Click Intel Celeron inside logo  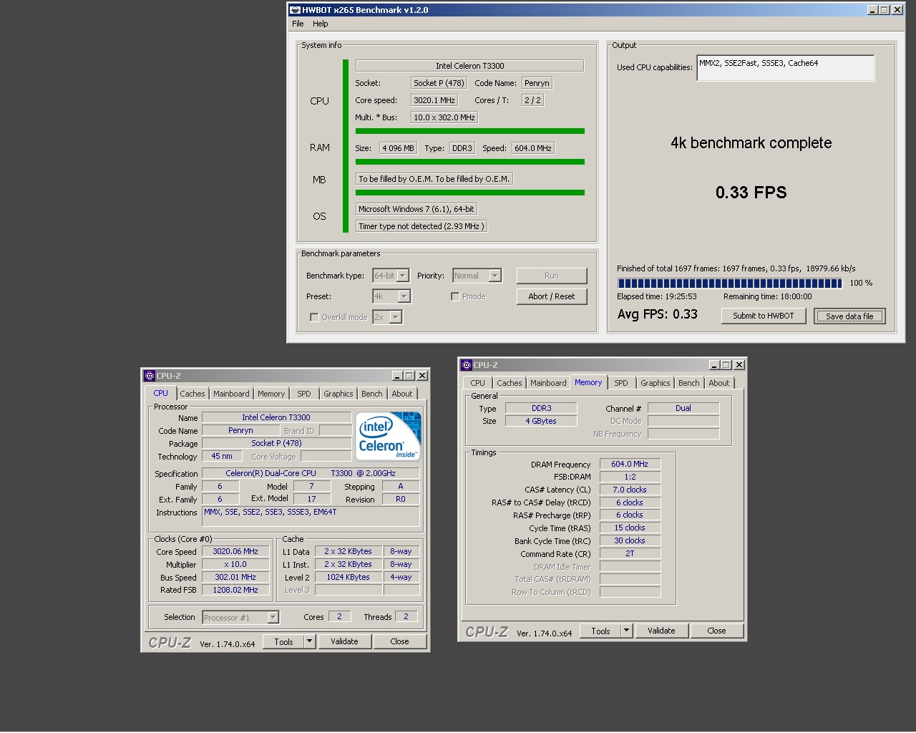pyautogui.click(x=389, y=436)
